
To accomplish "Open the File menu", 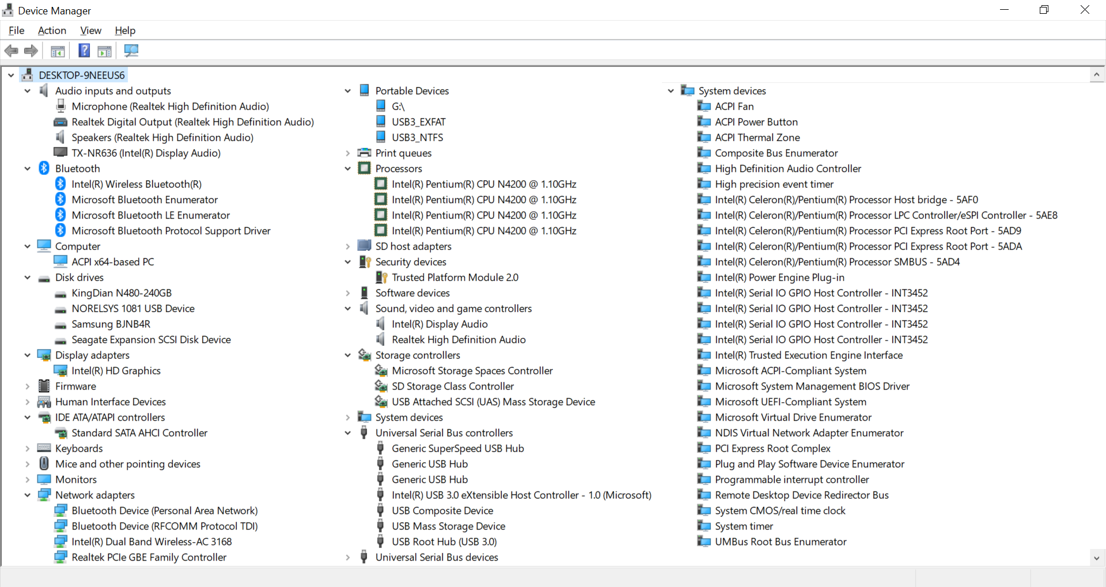I will [17, 31].
